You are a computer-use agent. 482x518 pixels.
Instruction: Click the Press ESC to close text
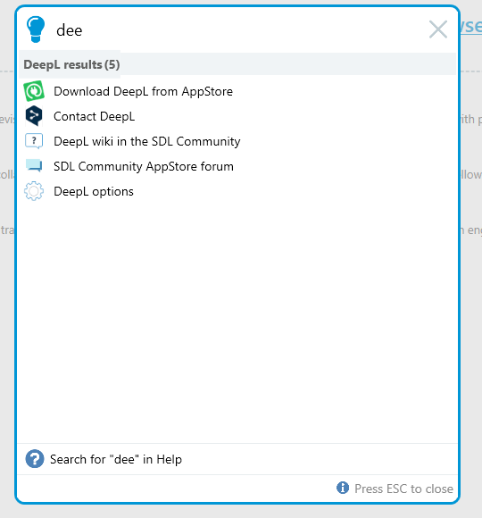(403, 489)
